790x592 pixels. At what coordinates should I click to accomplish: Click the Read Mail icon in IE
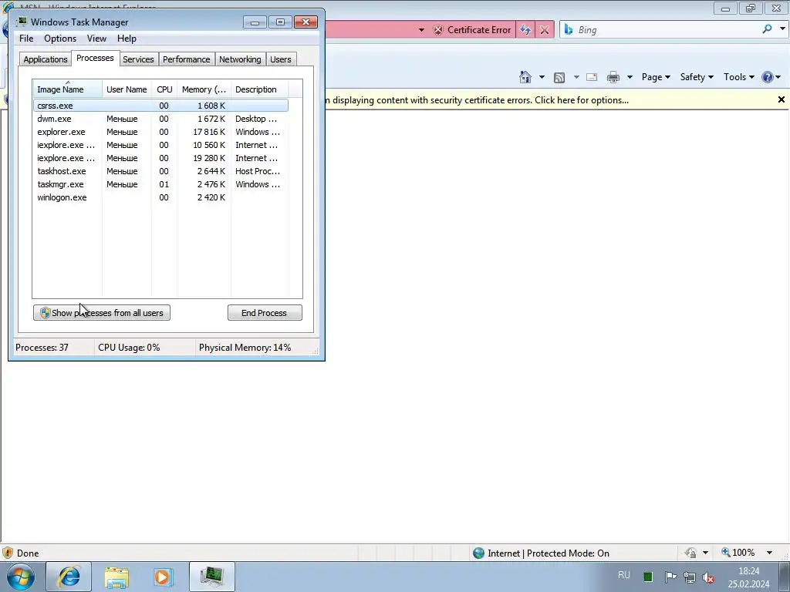click(592, 77)
